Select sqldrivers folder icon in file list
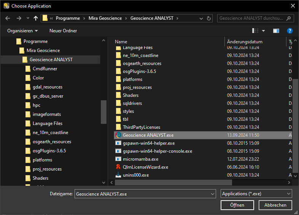The width and height of the screenshot is (299, 215). [x=118, y=103]
